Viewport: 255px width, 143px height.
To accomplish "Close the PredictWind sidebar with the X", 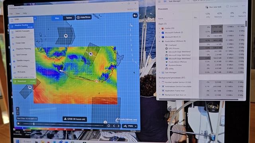I will (35, 19).
